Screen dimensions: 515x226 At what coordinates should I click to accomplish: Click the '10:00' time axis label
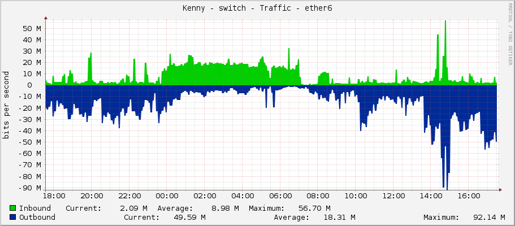tap(356, 196)
